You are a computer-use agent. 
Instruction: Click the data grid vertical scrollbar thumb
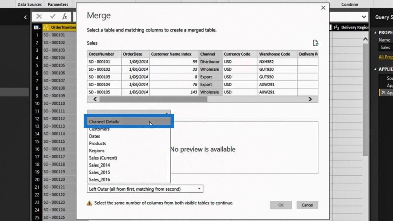coord(365,99)
